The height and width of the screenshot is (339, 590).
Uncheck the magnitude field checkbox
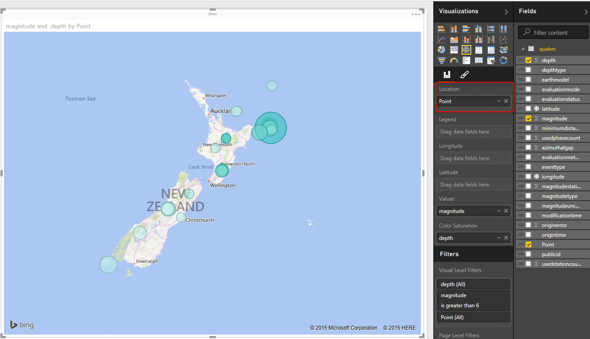tap(528, 119)
